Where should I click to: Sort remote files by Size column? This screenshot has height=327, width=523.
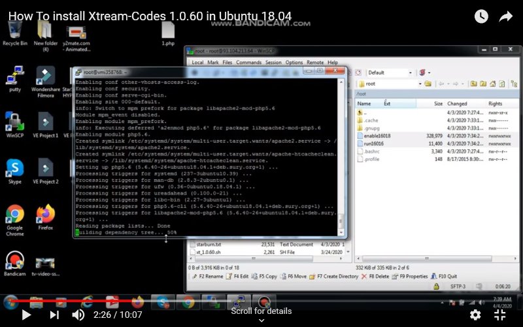click(x=430, y=104)
